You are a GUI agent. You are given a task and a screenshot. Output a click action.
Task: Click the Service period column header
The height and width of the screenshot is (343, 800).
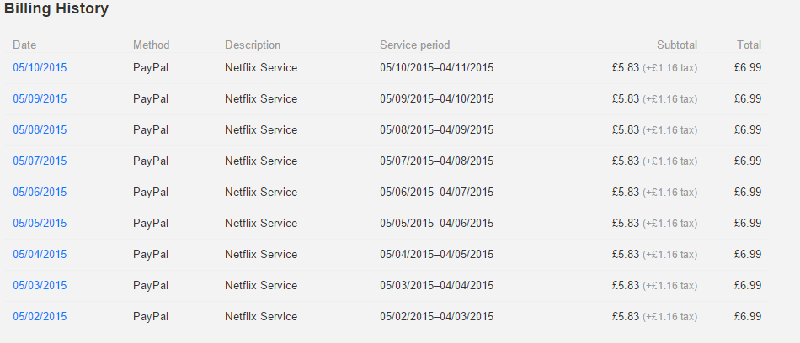[415, 45]
